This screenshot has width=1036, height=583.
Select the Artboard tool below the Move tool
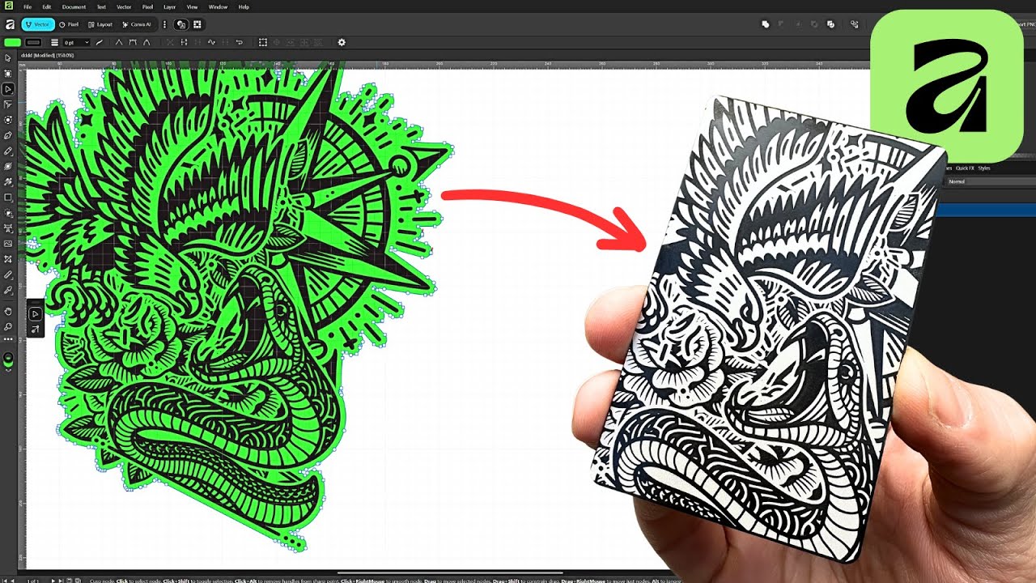8,73
